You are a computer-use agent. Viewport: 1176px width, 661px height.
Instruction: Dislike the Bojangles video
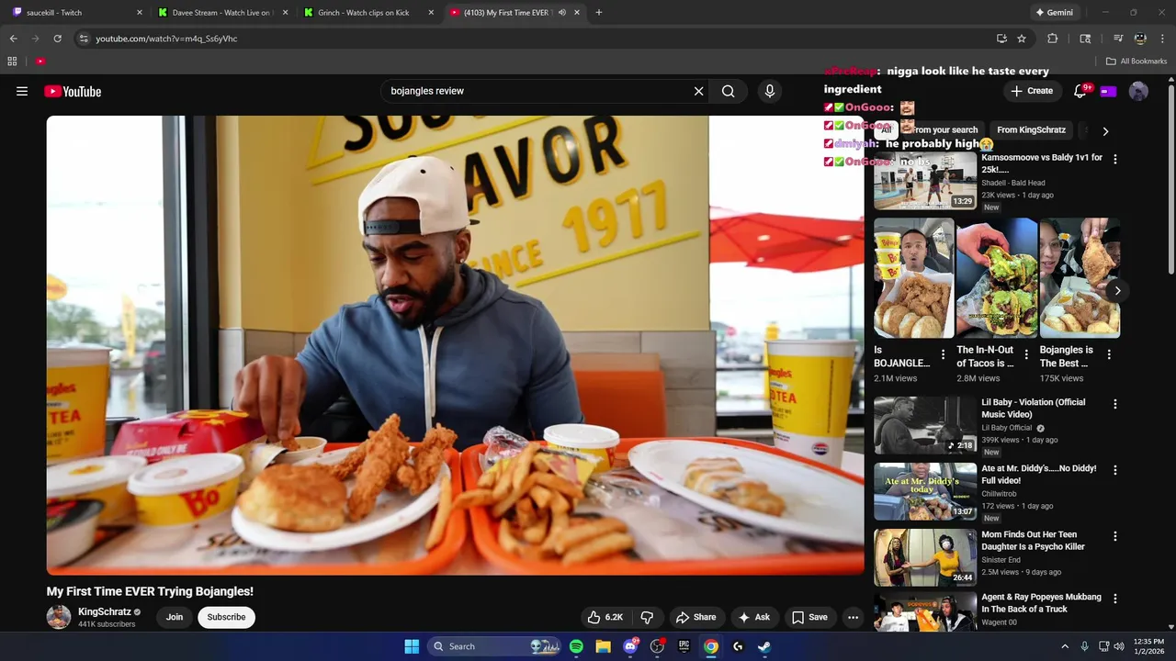click(647, 617)
